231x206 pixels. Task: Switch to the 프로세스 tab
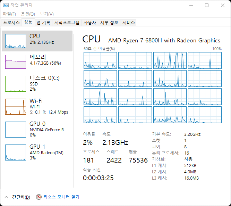pyautogui.click(x=11, y=23)
